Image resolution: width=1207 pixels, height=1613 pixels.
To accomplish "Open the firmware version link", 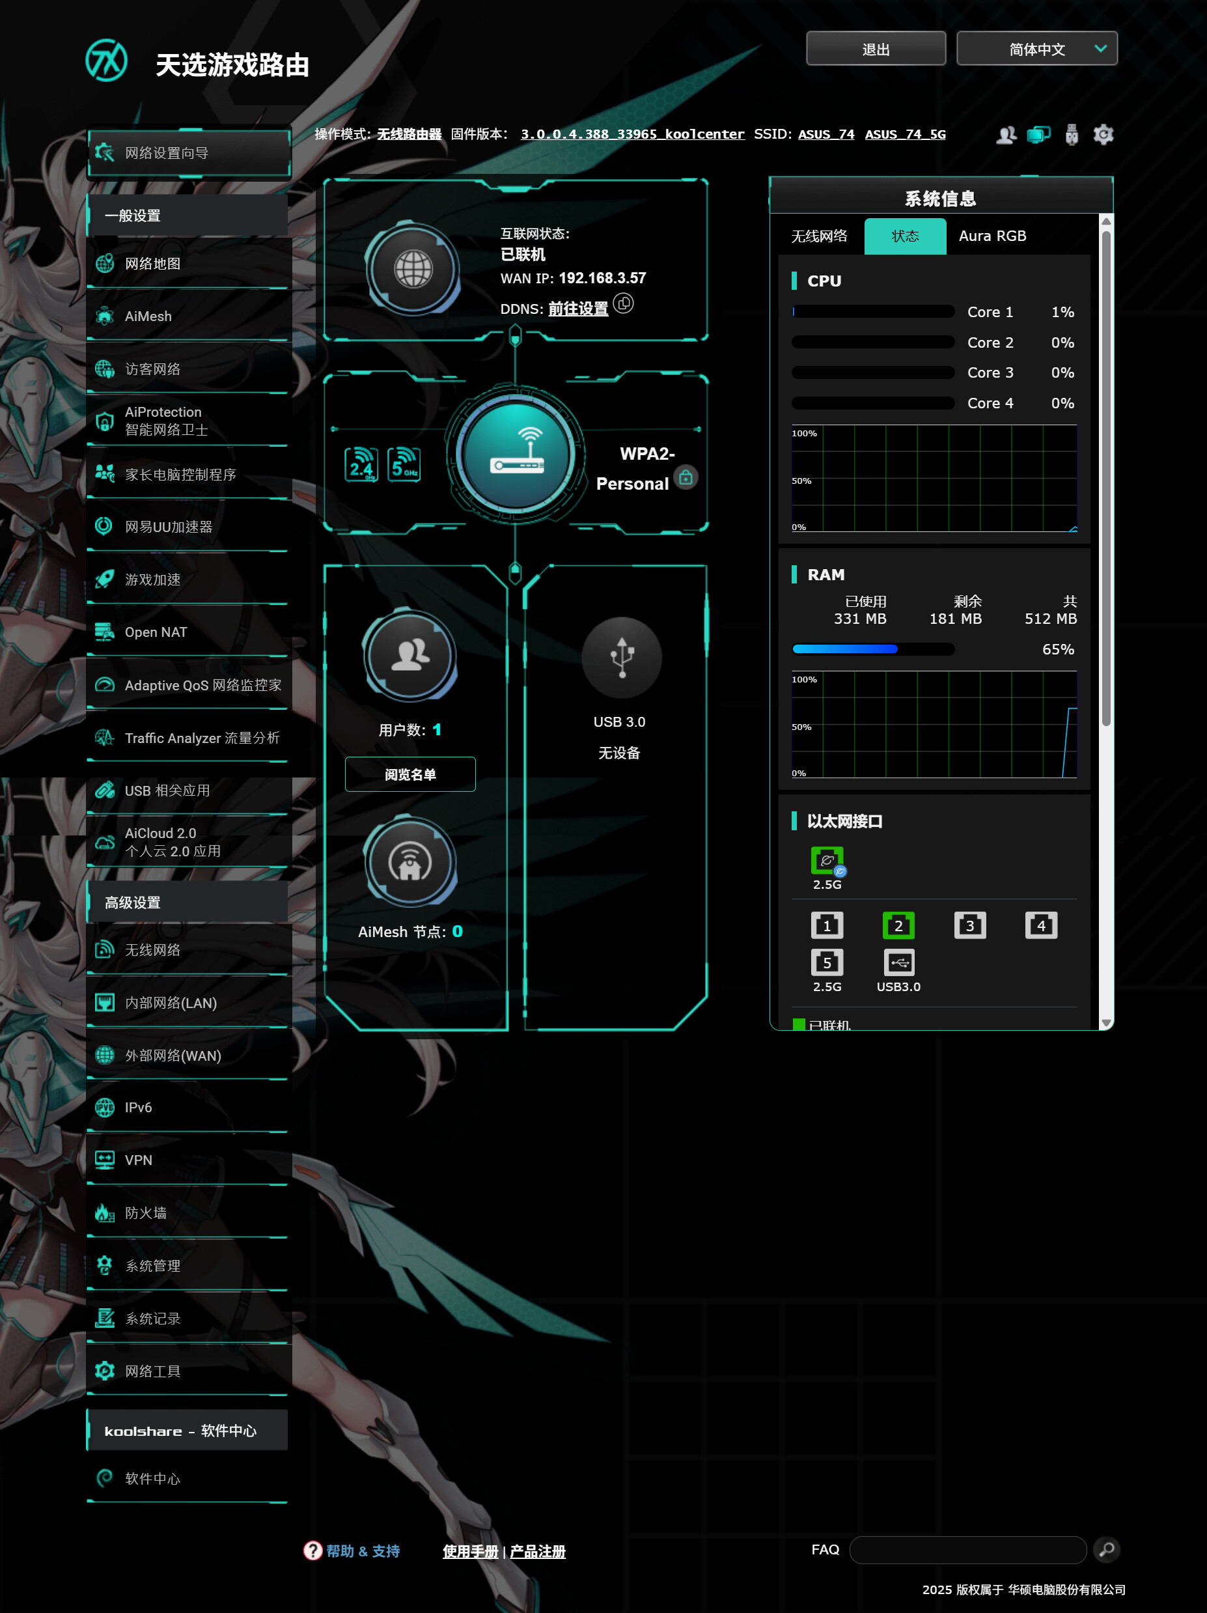I will pyautogui.click(x=632, y=134).
